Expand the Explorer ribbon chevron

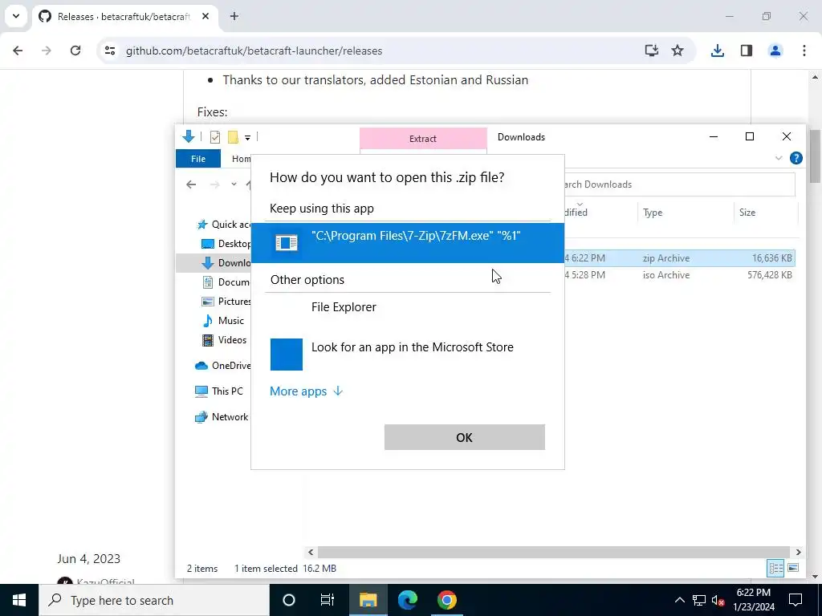(x=779, y=158)
